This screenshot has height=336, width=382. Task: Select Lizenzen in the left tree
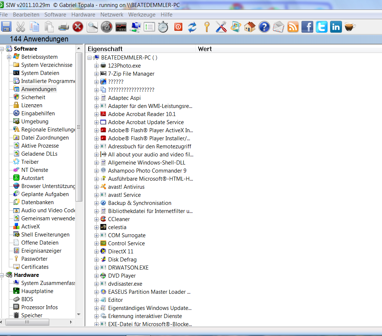(x=32, y=105)
